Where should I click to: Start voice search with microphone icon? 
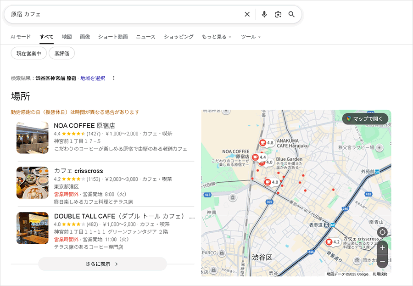pos(264,14)
